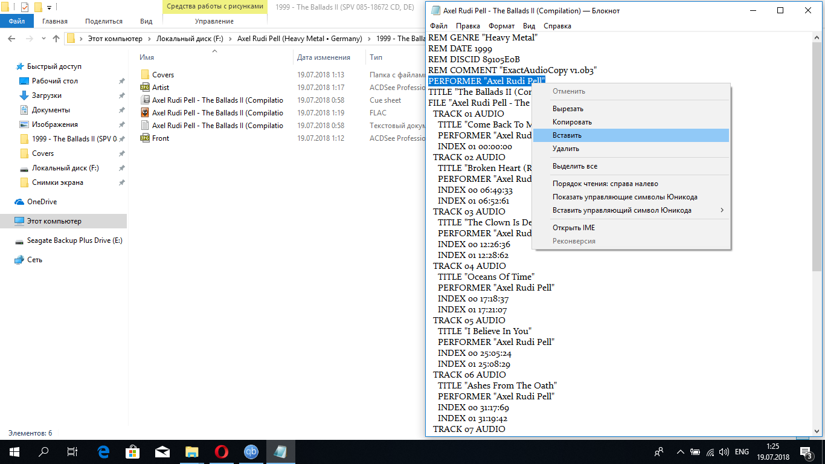Viewport: 825px width, 464px height.
Task: Check the battery power icon in the tray
Action: pyautogui.click(x=696, y=452)
